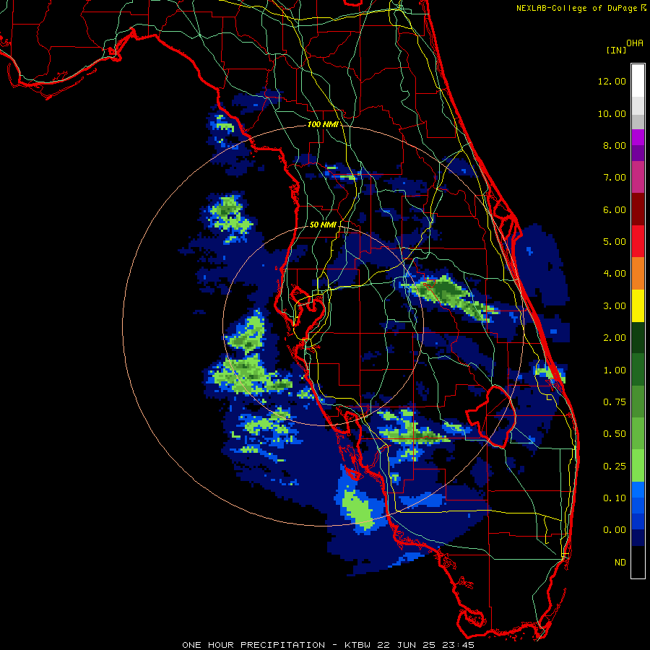Image resolution: width=650 pixels, height=650 pixels.
Task: Select the yellow legend swatch
Action: pos(638,305)
